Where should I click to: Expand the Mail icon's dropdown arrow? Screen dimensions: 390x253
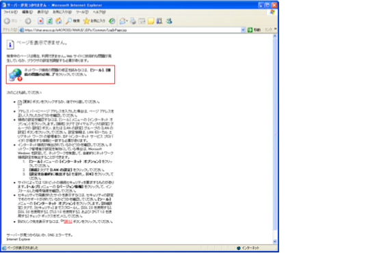[x=127, y=21]
